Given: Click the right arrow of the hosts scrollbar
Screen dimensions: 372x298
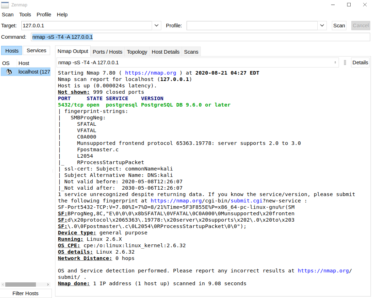Looking at the screenshot, I should click(x=48, y=285).
